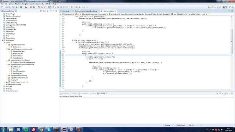Expand the Referenced Libraries node
This screenshot has height=132, width=235.
[4, 84]
